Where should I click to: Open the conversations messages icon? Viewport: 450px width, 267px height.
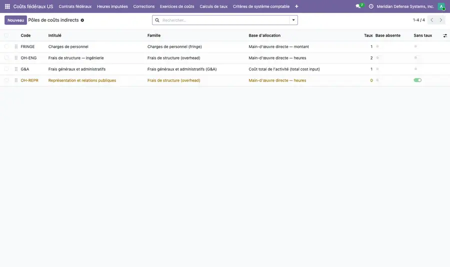[x=358, y=6]
